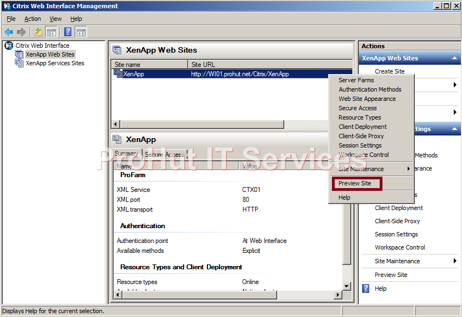This screenshot has height=317, width=462.
Task: Expand Site Maintenance arrow in Actions pane
Action: (455, 261)
